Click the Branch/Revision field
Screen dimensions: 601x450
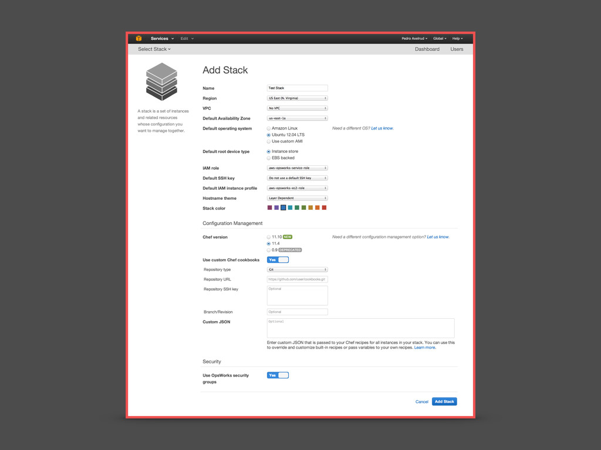[297, 312]
